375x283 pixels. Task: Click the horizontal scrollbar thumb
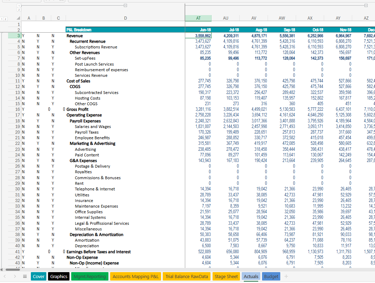coord(13,270)
